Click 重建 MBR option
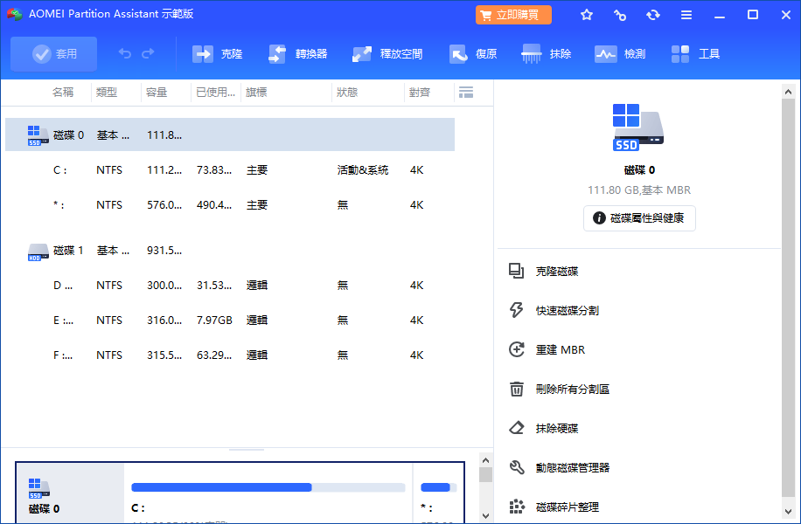This screenshot has width=801, height=524. [560, 349]
